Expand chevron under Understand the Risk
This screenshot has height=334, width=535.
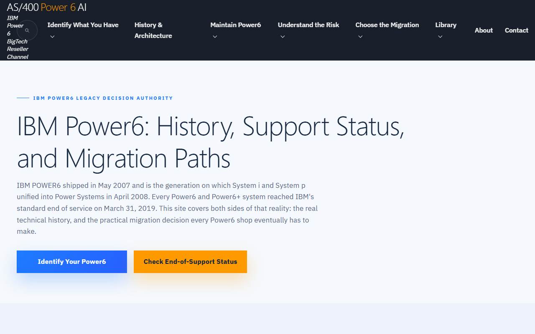click(x=283, y=37)
